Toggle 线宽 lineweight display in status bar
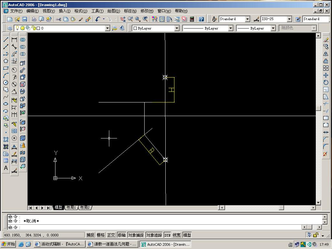The height and width of the screenshot is (249, 332). tap(177, 235)
